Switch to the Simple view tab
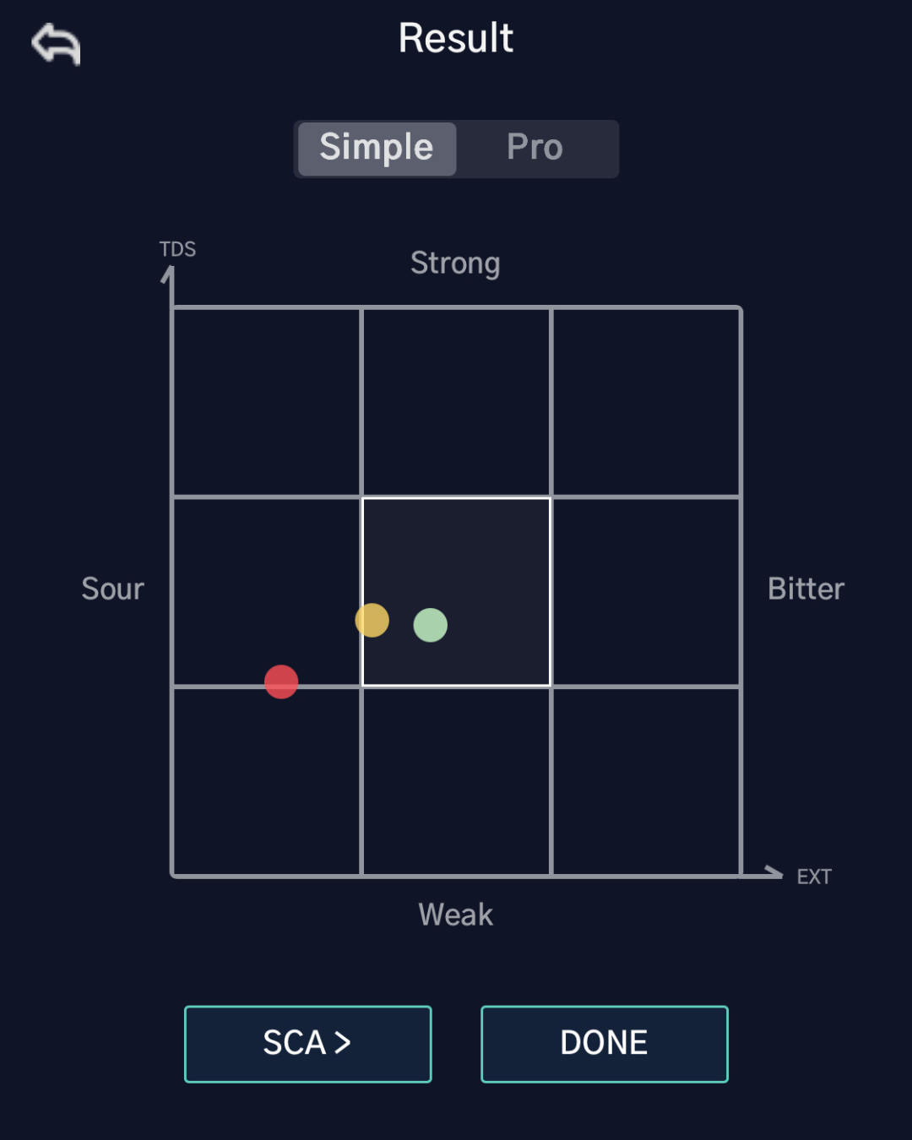This screenshot has height=1140, width=912. coord(377,148)
